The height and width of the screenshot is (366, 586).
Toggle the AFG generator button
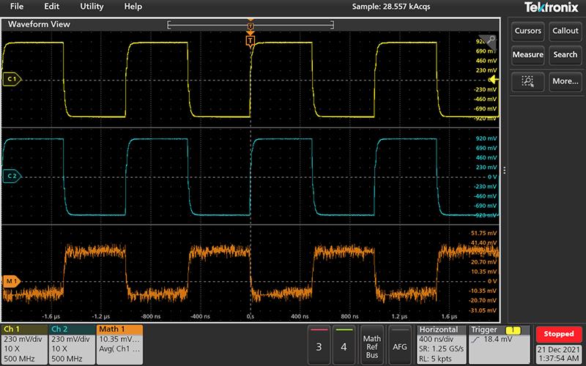coord(400,343)
